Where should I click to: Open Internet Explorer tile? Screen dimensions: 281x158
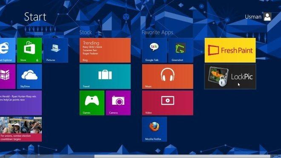coord(8,50)
